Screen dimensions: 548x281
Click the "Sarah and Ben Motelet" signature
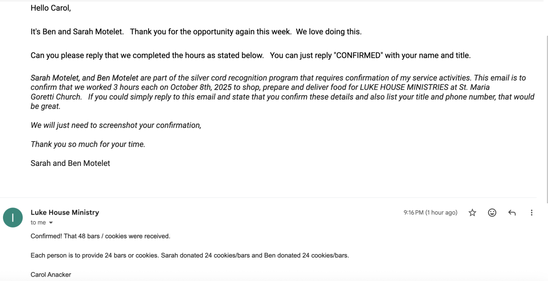click(x=70, y=163)
